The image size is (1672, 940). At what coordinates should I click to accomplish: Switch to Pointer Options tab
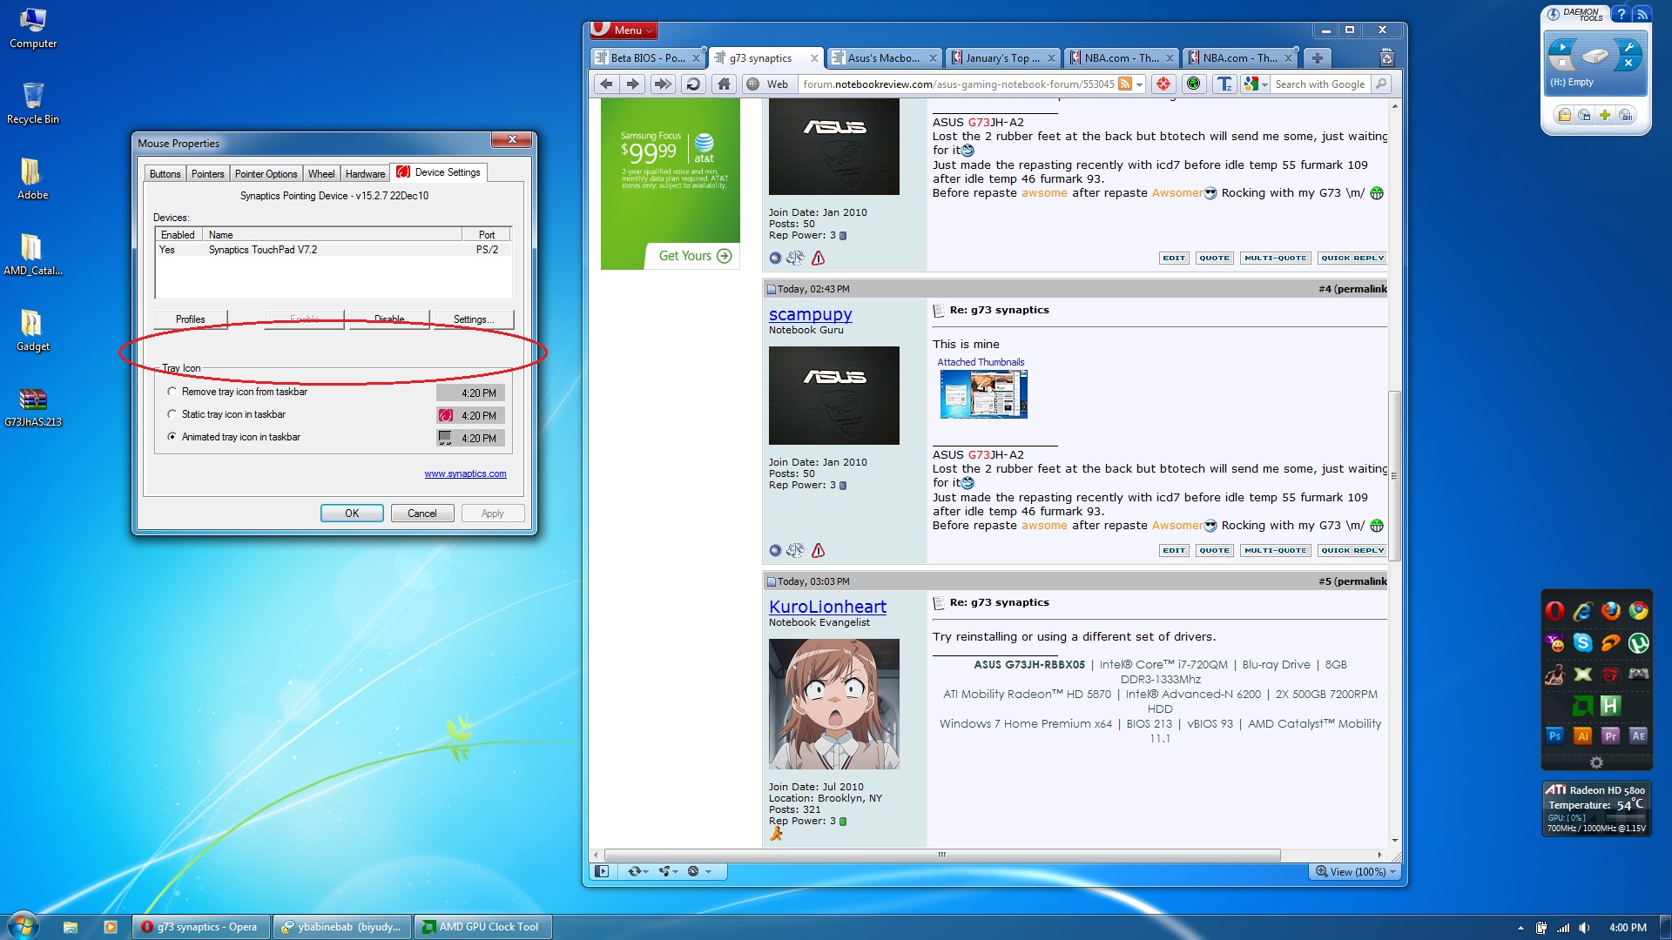click(266, 173)
